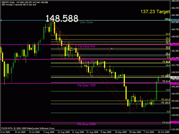Click 149.915 on the price scale
This screenshot has width=179, height=134.
(x=175, y=72)
